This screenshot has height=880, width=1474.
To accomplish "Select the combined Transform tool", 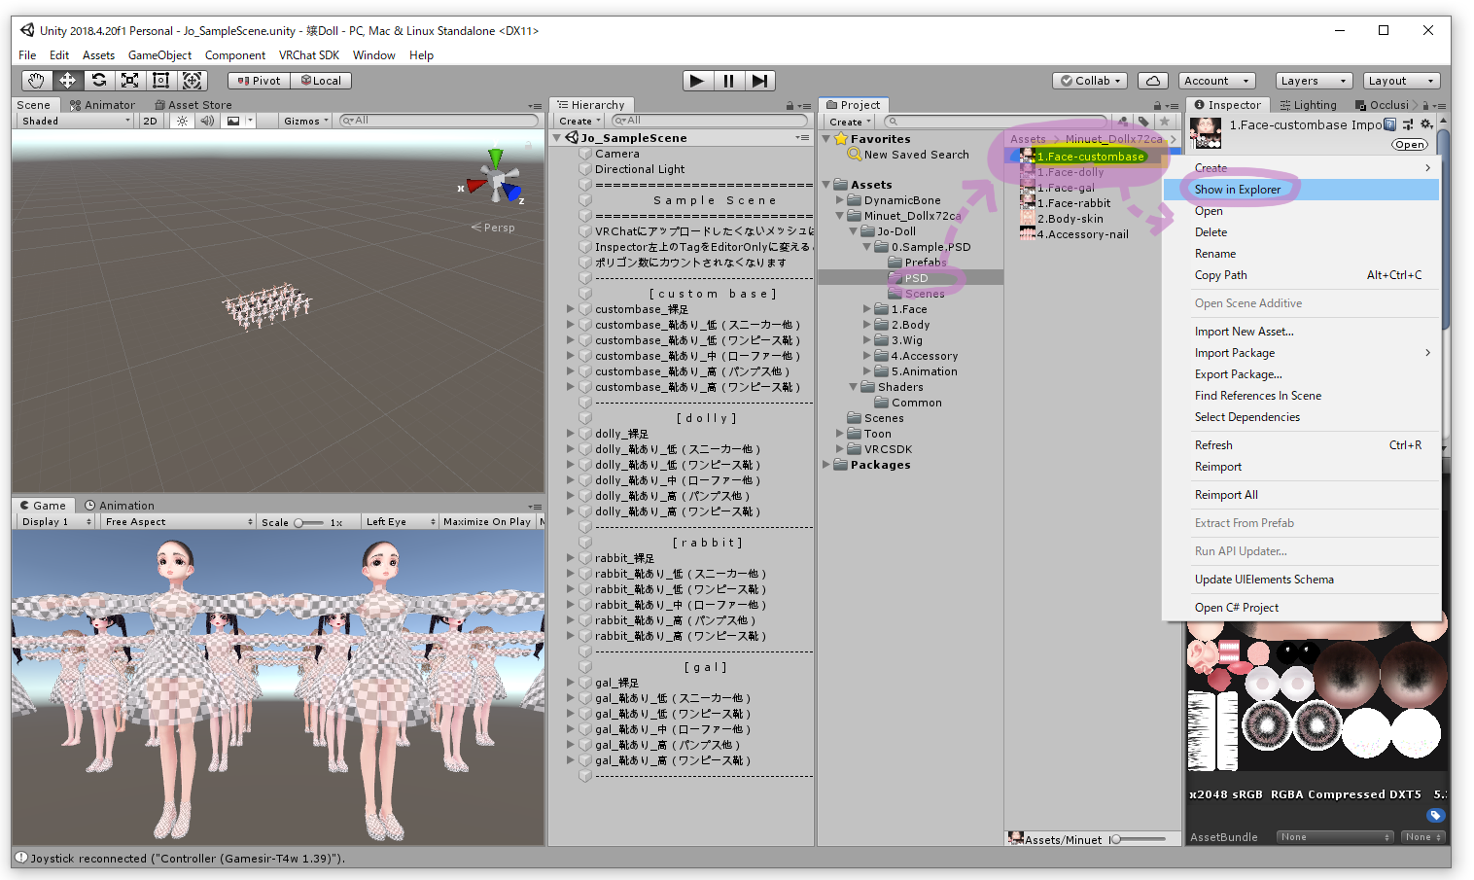I will [x=193, y=81].
